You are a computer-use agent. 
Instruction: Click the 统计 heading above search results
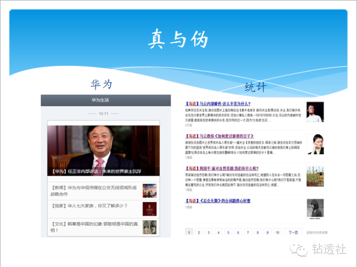pos(255,87)
